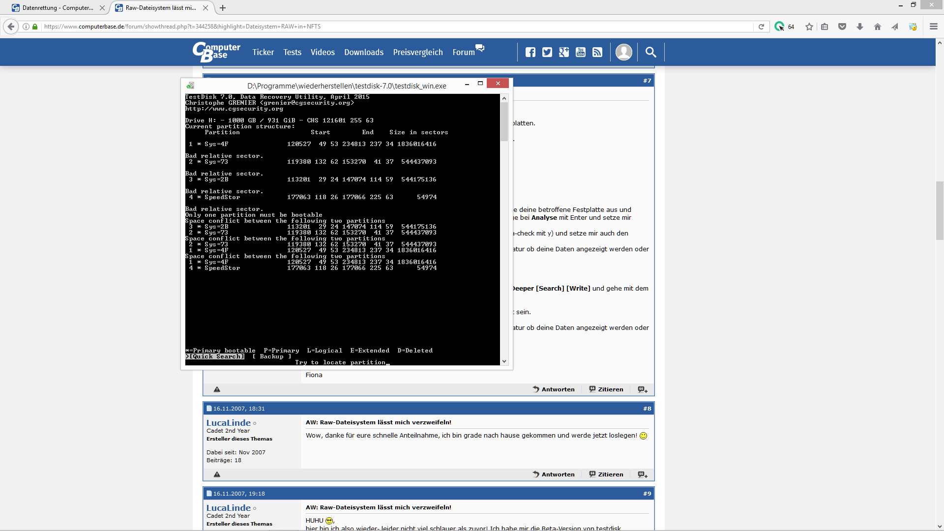Select the Raw-Dateisystem browser tab
This screenshot has width=944, height=531.
pos(160,8)
